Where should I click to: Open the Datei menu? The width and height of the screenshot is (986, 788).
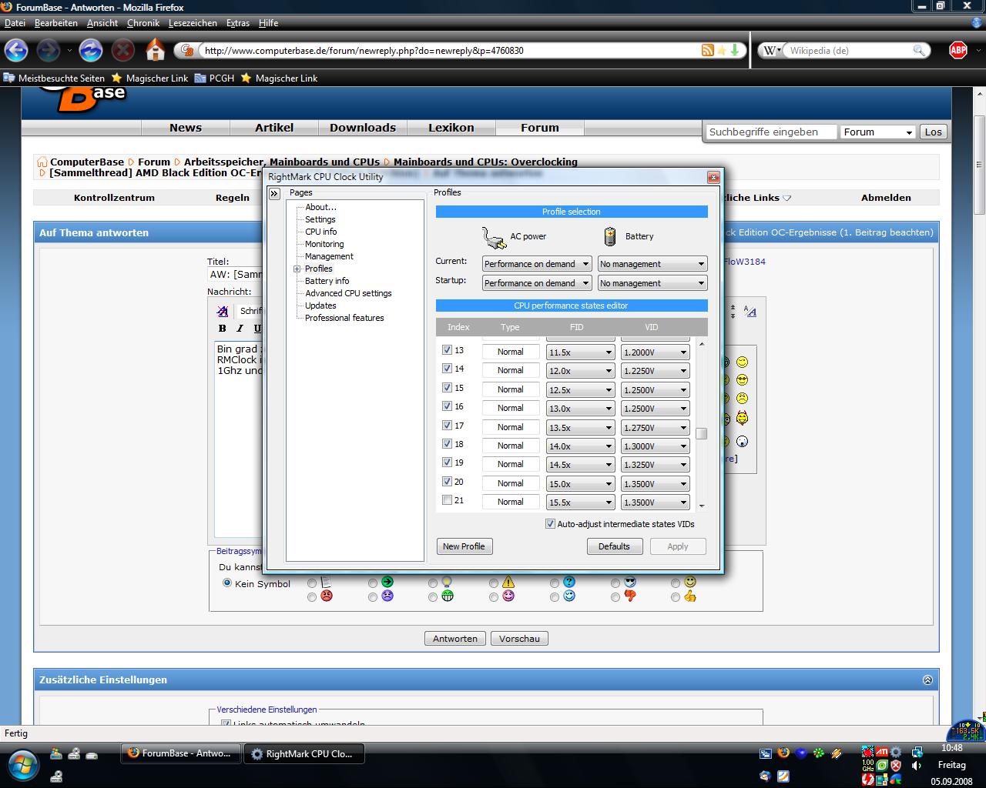(15, 23)
